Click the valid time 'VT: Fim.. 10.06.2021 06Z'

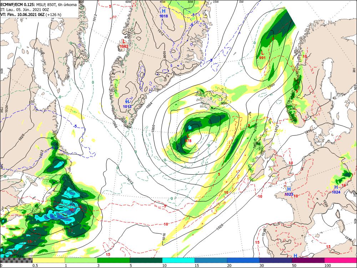22,15
